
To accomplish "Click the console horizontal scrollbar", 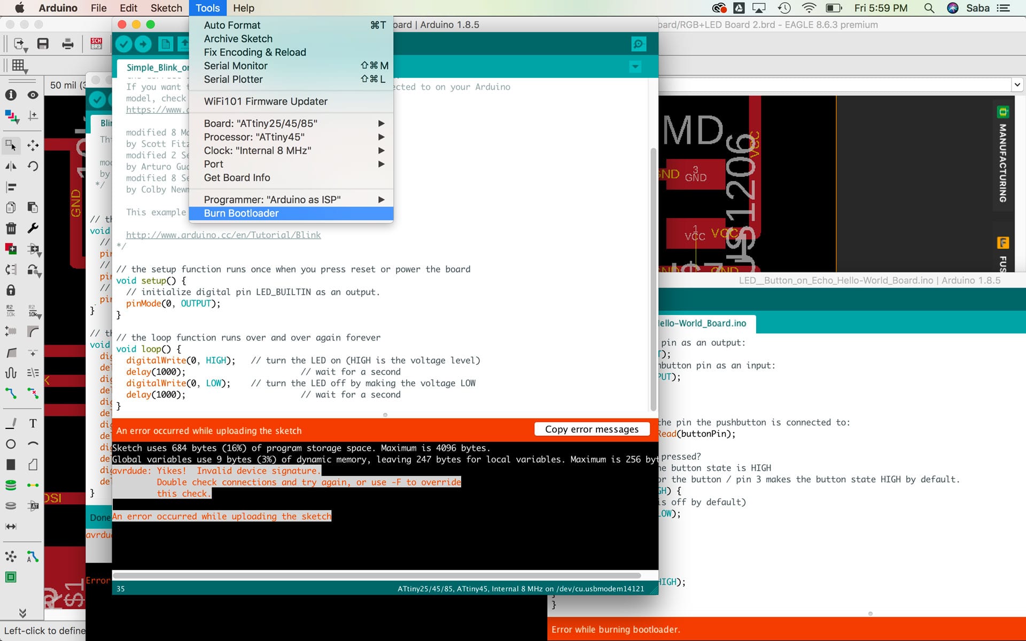I will pyautogui.click(x=377, y=576).
